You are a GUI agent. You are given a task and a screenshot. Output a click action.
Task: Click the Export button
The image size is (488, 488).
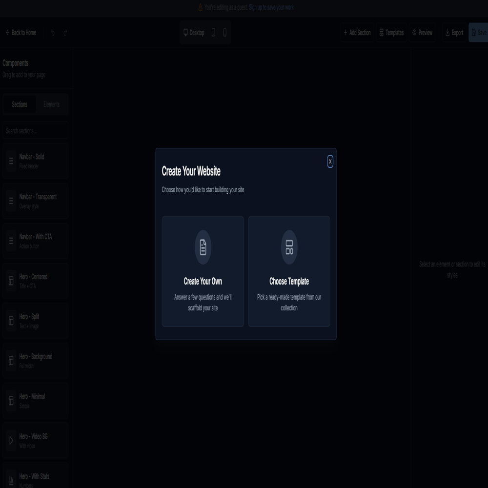click(x=454, y=33)
